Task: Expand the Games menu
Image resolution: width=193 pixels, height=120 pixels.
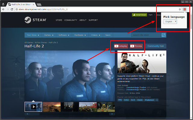Action: [x=49, y=35]
